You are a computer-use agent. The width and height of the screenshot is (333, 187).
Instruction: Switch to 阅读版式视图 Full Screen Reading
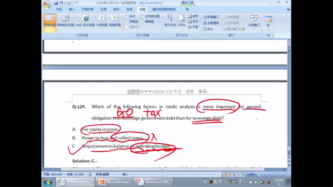[66, 21]
